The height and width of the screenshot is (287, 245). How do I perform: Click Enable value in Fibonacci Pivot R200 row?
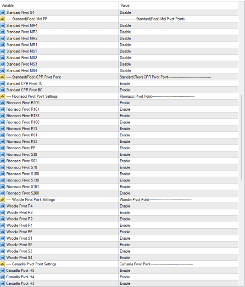tap(125, 103)
